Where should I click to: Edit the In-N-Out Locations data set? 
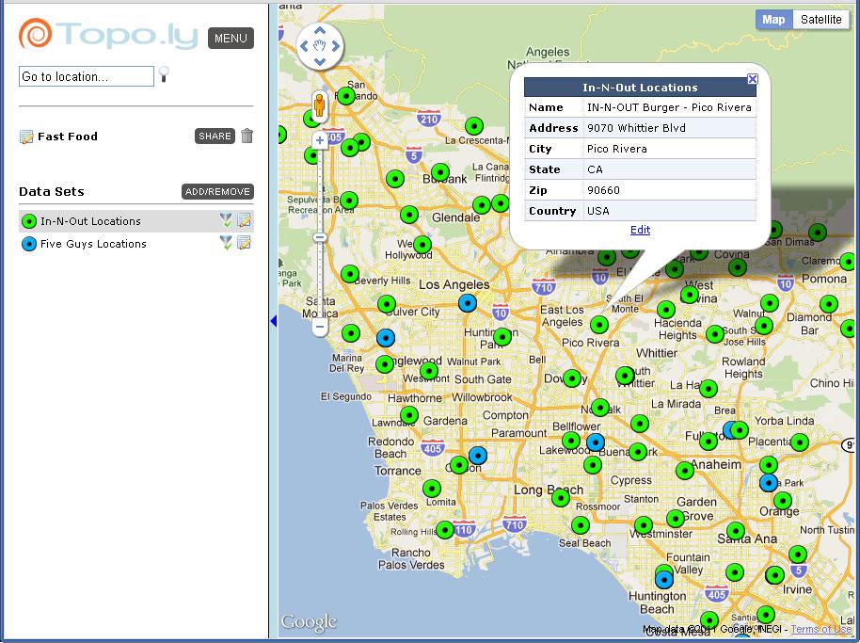244,220
